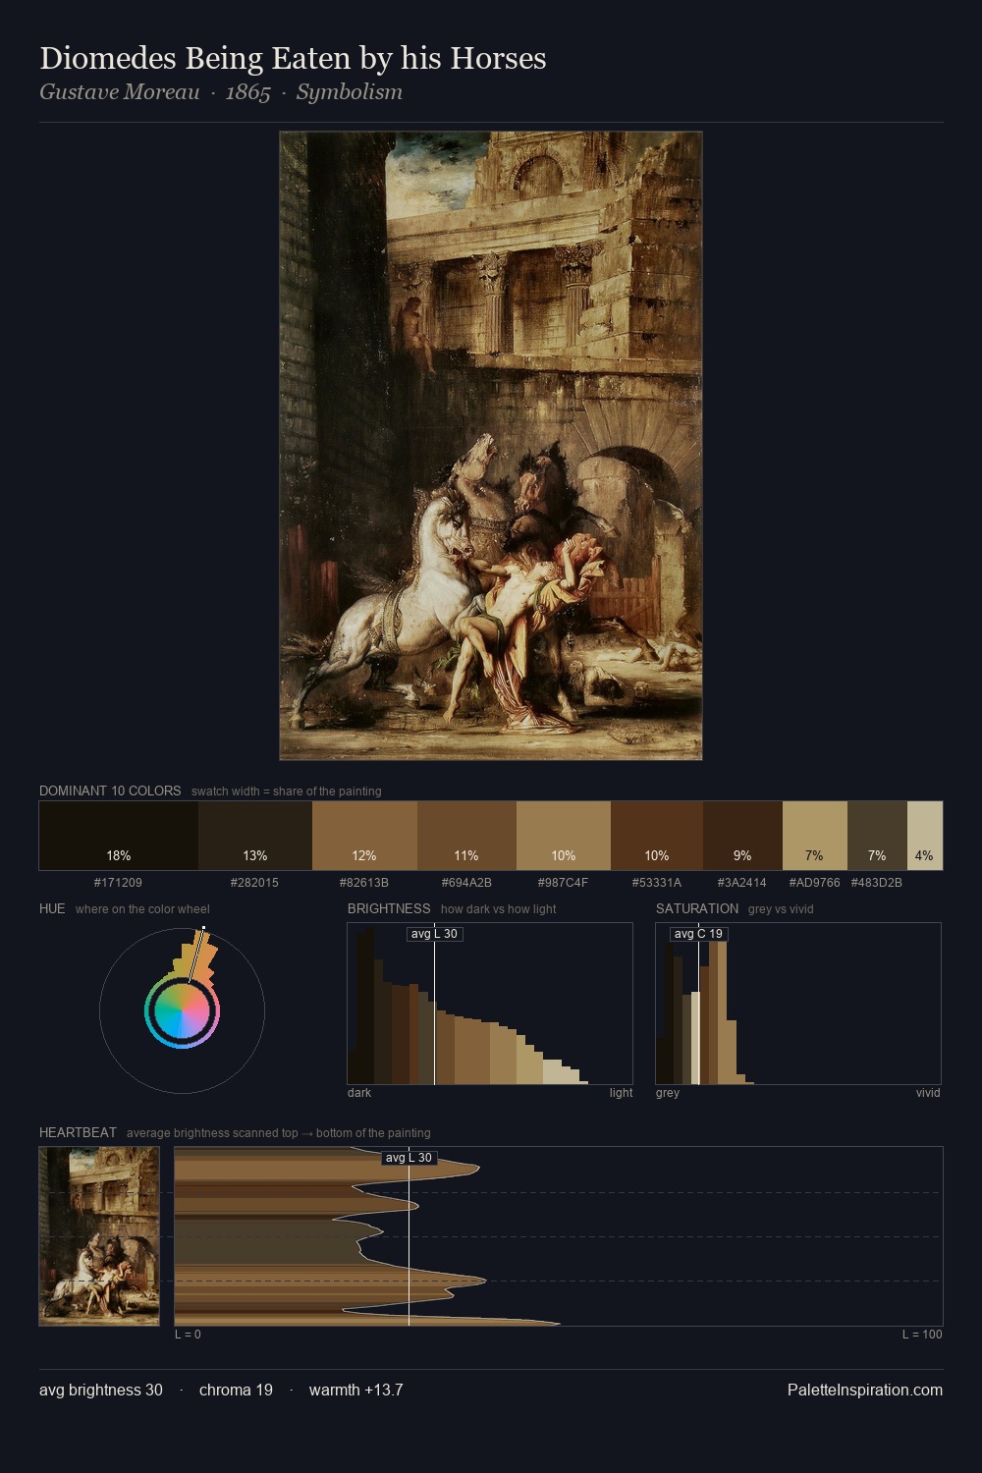The image size is (982, 1473).
Task: Click the #171209 darkest color swatch
Action: tap(119, 836)
